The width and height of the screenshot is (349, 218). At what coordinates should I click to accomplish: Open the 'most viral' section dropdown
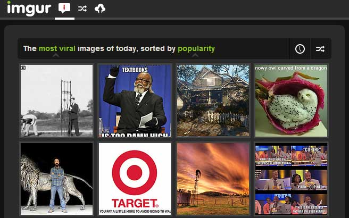pyautogui.click(x=57, y=48)
